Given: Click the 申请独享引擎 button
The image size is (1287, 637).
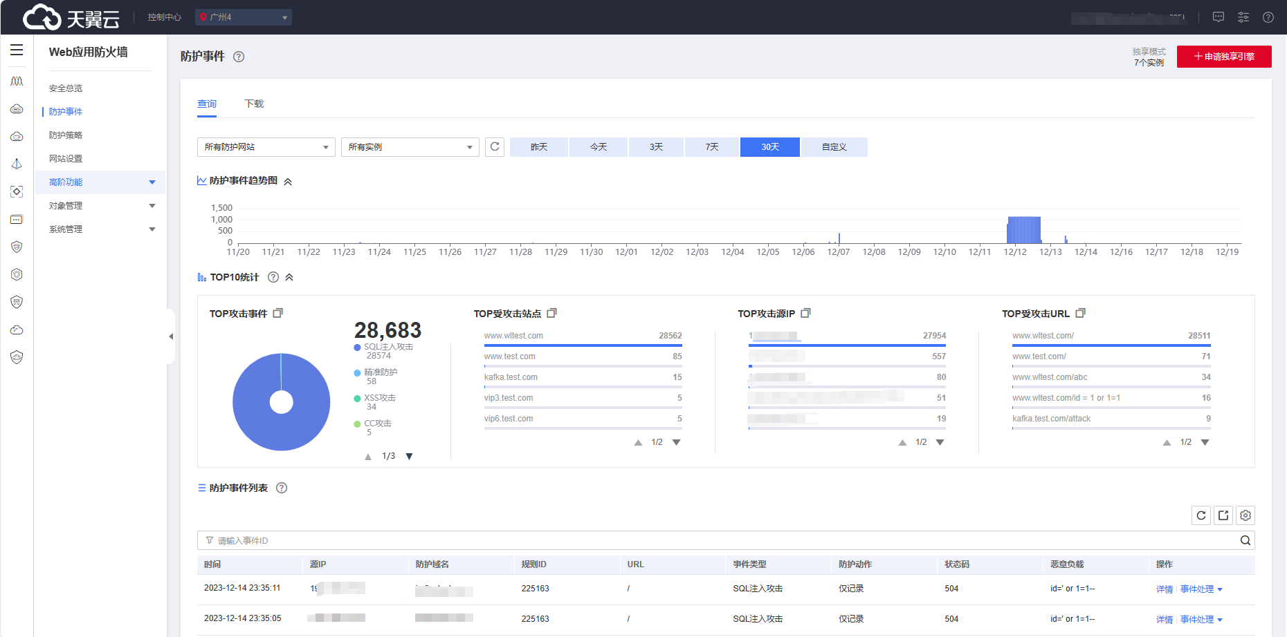Looking at the screenshot, I should pyautogui.click(x=1223, y=57).
